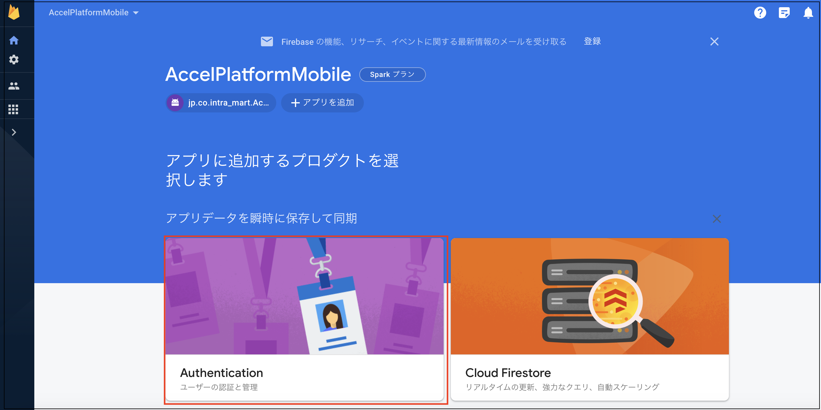Open the Cloud Firestore product card
The image size is (821, 410).
(x=590, y=319)
